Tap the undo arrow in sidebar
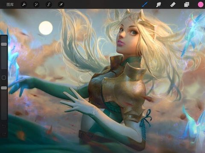205x153 pixels. coord(4,126)
